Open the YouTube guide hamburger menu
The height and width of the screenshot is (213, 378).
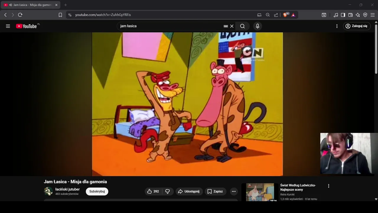coord(8,26)
